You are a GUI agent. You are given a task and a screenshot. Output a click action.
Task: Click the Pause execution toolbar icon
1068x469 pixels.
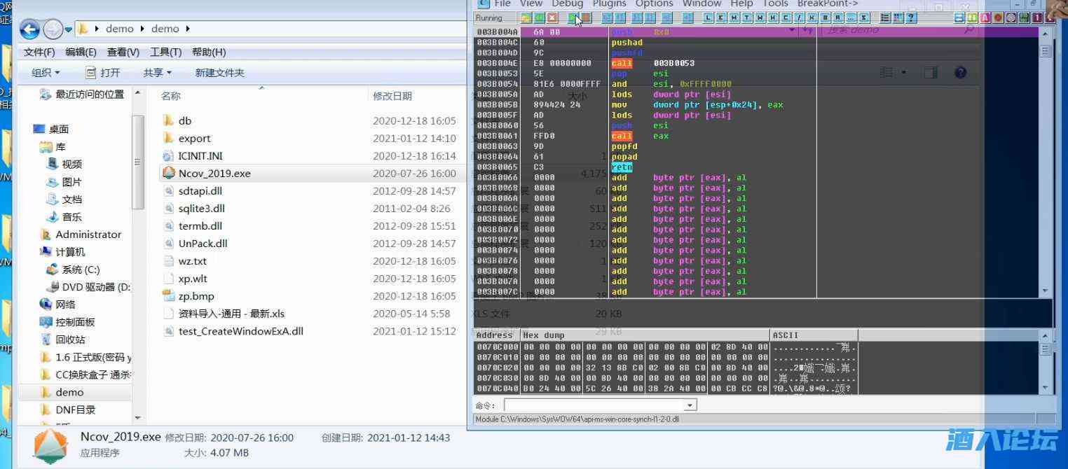coord(586,17)
